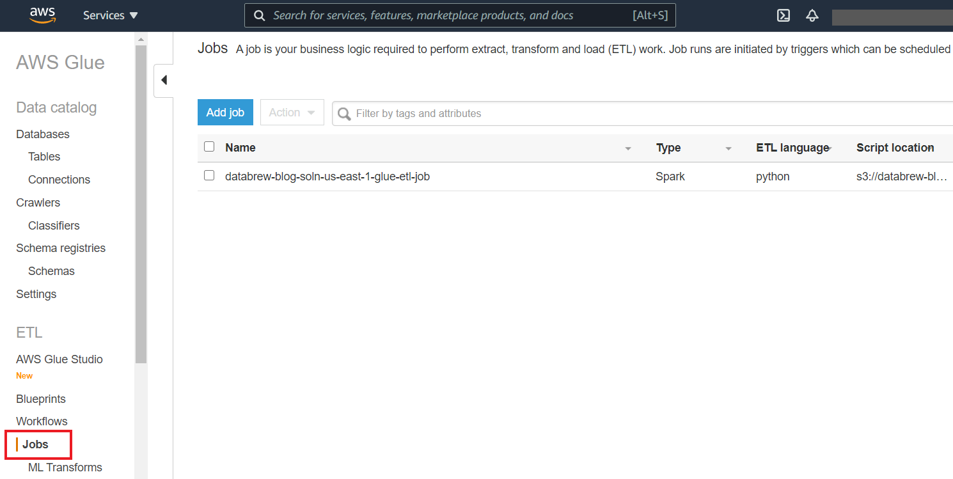
Task: Click the AWS Glue sidebar title
Action: (60, 63)
